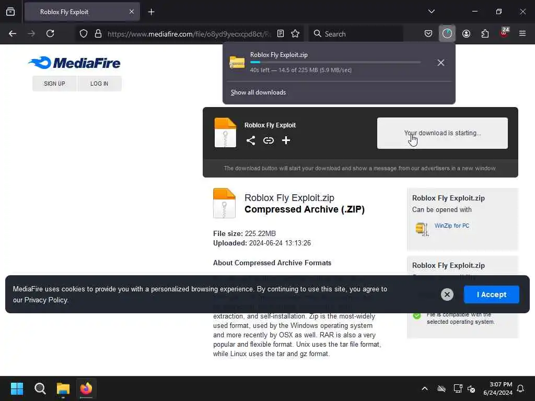The height and width of the screenshot is (401, 535).
Task: Click the Firefox View icon in tab bar
Action: 10,11
